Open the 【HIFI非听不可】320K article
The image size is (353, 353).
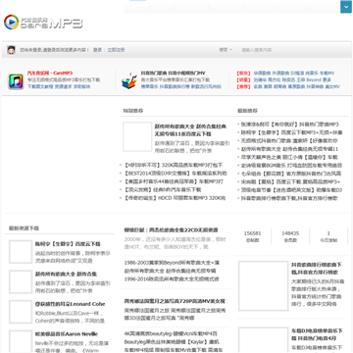pos(173,166)
